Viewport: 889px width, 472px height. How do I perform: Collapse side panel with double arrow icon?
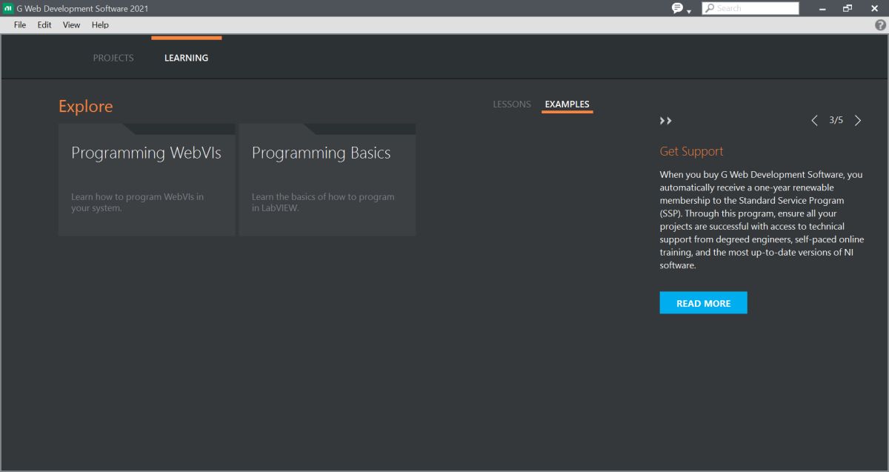click(x=665, y=121)
